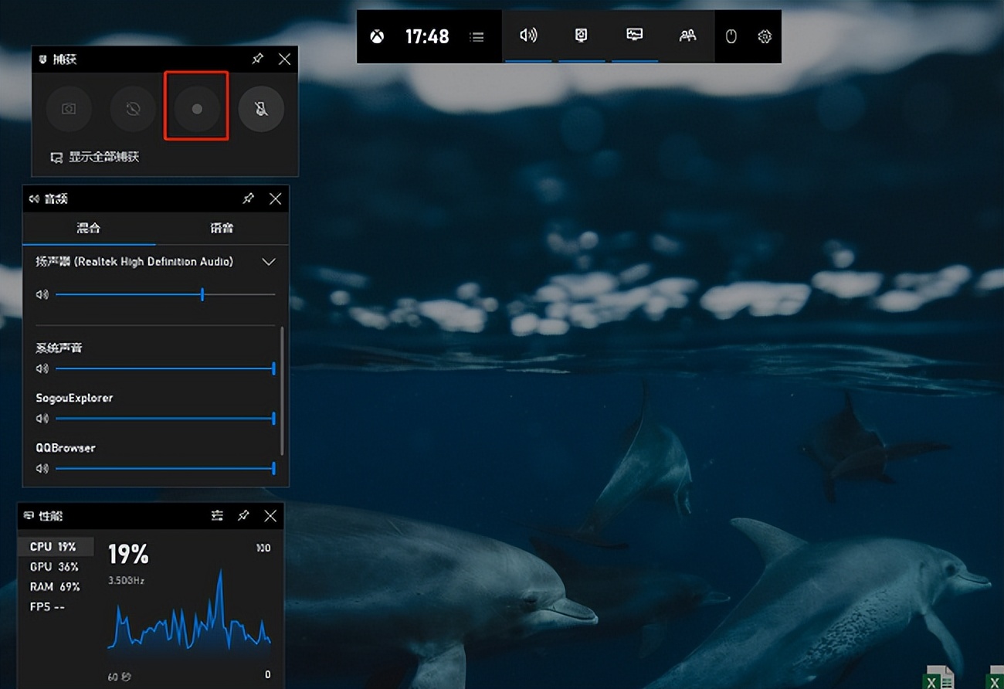Toggle the Performance widget in top bar
The image size is (1004, 689).
point(634,36)
